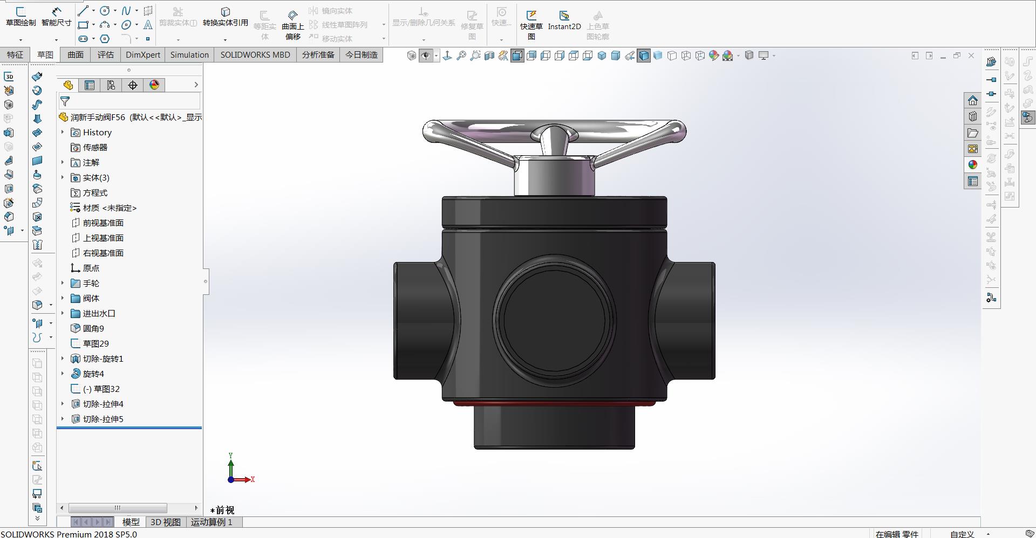This screenshot has width=1036, height=538.
Task: Open the 运动算例 1 bottom tab
Action: 212,522
